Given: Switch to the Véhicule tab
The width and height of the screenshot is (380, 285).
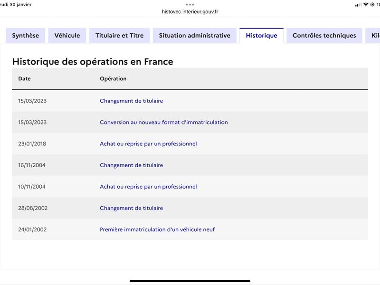Looking at the screenshot, I should (67, 35).
